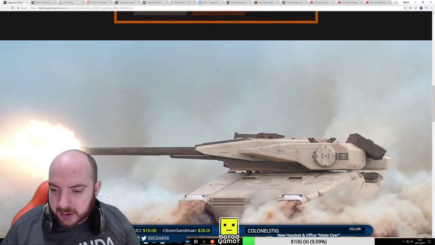Switch to the Big list of workarounds tab
This screenshot has width=435, height=245.
coord(99,2)
